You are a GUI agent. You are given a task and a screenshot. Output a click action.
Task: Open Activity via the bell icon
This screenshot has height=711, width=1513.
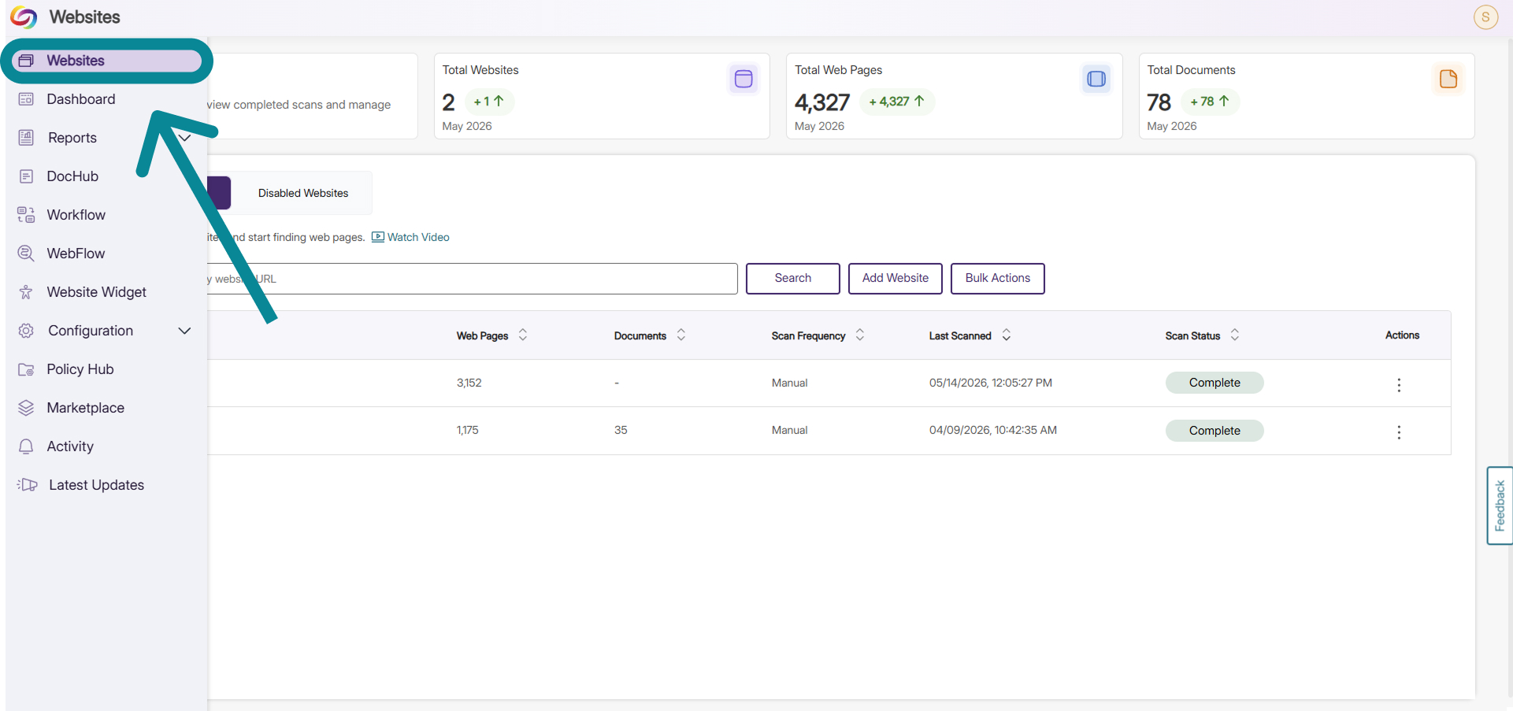(x=26, y=446)
